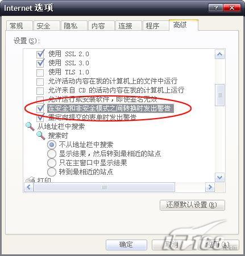Click the horizontal scrollbar thumb
Image resolution: width=245 pixels, height=256 pixels.
coord(104,187)
